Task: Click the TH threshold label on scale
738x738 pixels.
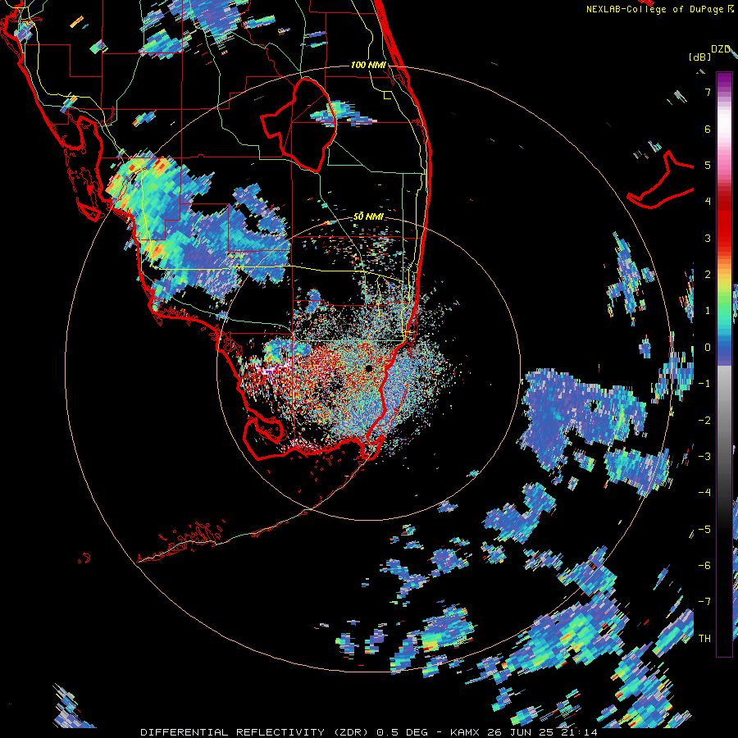Action: pos(704,638)
